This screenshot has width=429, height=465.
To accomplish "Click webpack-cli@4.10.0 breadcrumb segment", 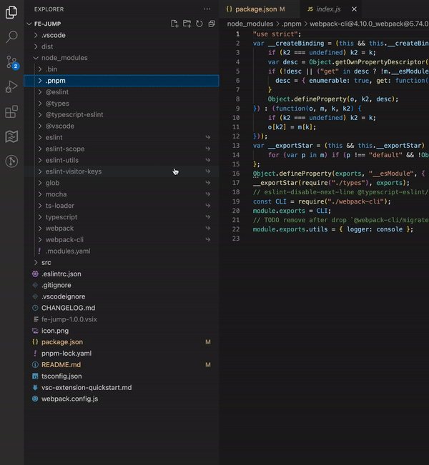I will coord(369,24).
